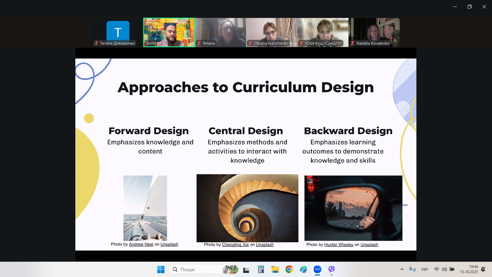Click Nataliia Kovalenko's video tile
The height and width of the screenshot is (277, 492).
click(374, 32)
